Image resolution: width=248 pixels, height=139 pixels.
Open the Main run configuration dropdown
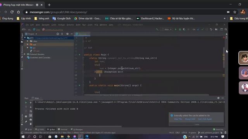click(x=167, y=29)
